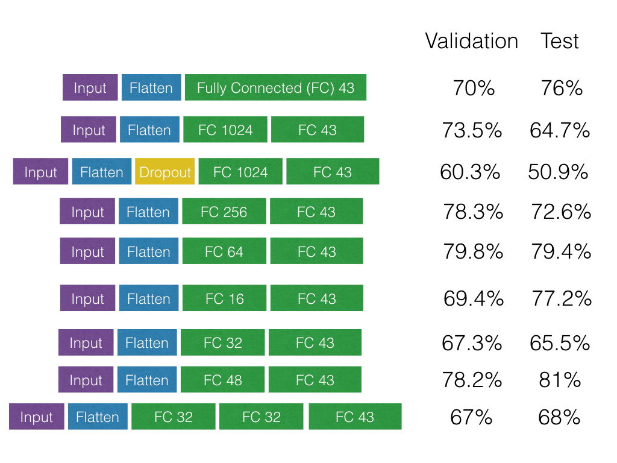617x463 pixels.
Task: Click the 79.4% test accuracy
Action: (561, 251)
